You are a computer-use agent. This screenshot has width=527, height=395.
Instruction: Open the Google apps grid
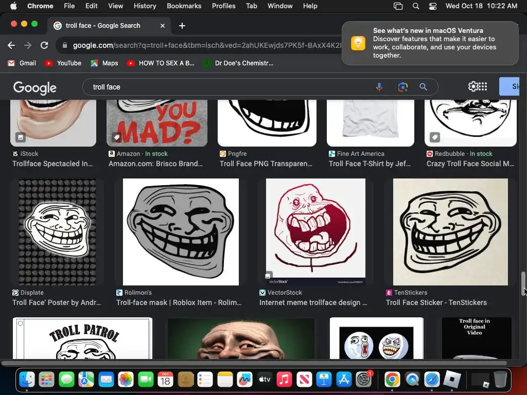pos(483,86)
